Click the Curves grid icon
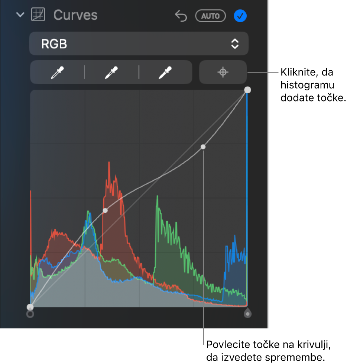Screen dimensions: 347x364 pyautogui.click(x=38, y=15)
